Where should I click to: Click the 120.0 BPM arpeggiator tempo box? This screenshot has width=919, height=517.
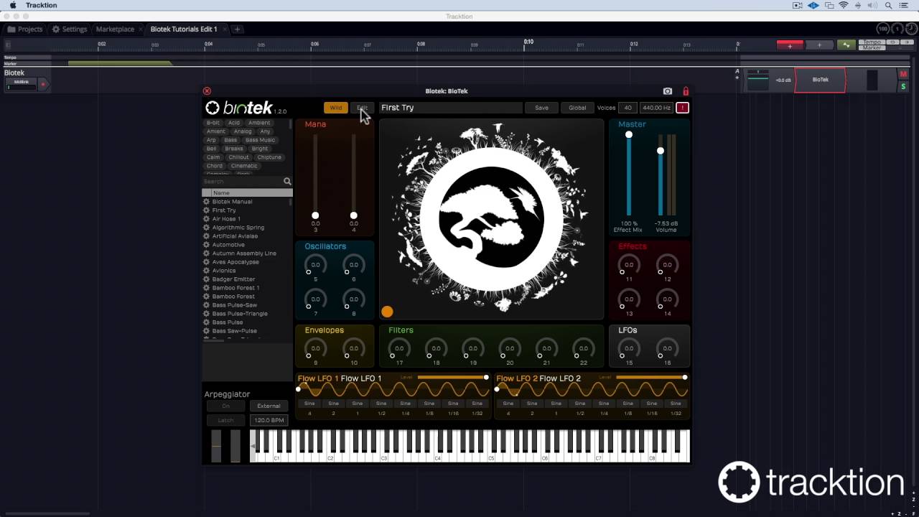[x=269, y=420]
